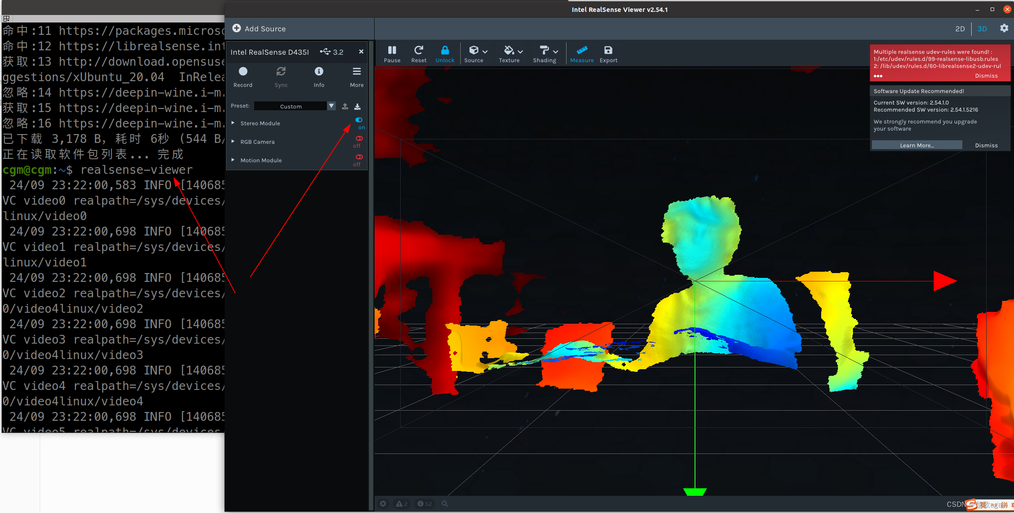The width and height of the screenshot is (1014, 513).
Task: Activate the Measure tool
Action: [582, 53]
